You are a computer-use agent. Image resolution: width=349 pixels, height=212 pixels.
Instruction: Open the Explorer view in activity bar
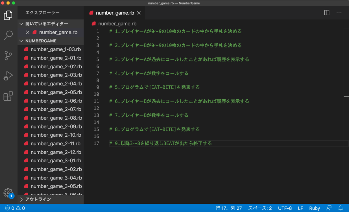click(8, 15)
